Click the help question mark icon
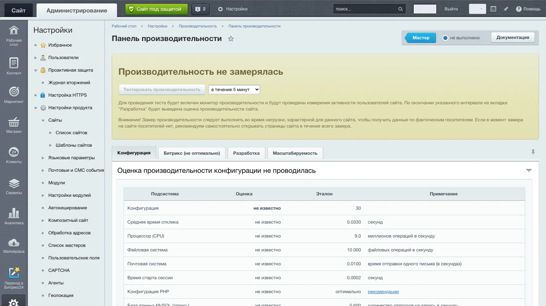This screenshot has height=306, width=546. click(x=518, y=9)
